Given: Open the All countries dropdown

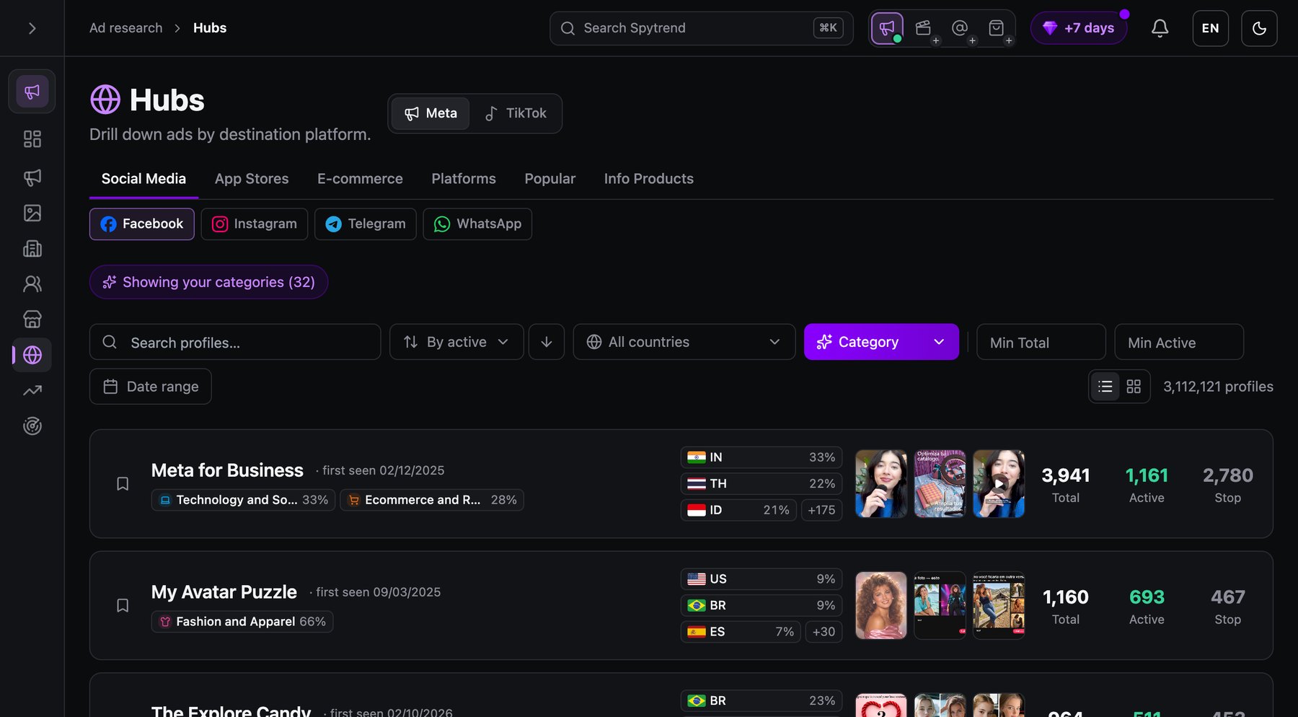Looking at the screenshot, I should [684, 342].
